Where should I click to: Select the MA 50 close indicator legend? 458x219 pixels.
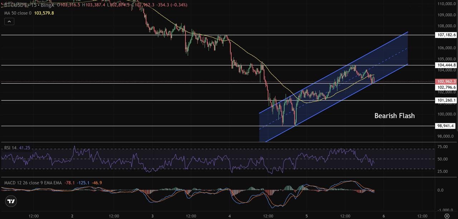(18, 13)
